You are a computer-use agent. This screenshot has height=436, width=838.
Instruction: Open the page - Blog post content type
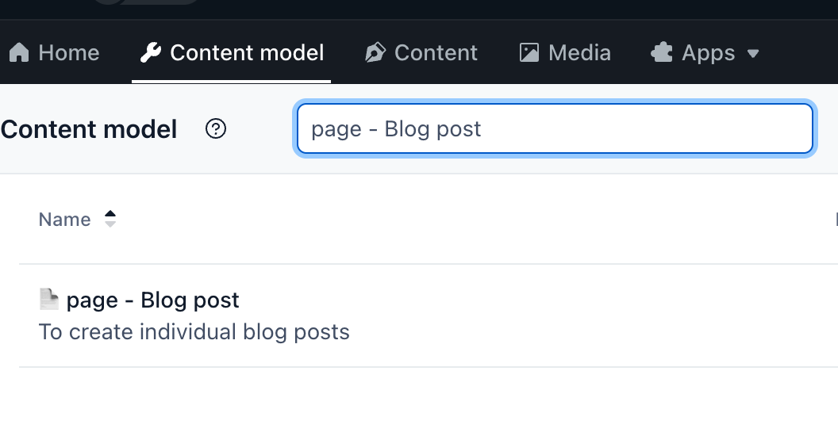tap(152, 300)
